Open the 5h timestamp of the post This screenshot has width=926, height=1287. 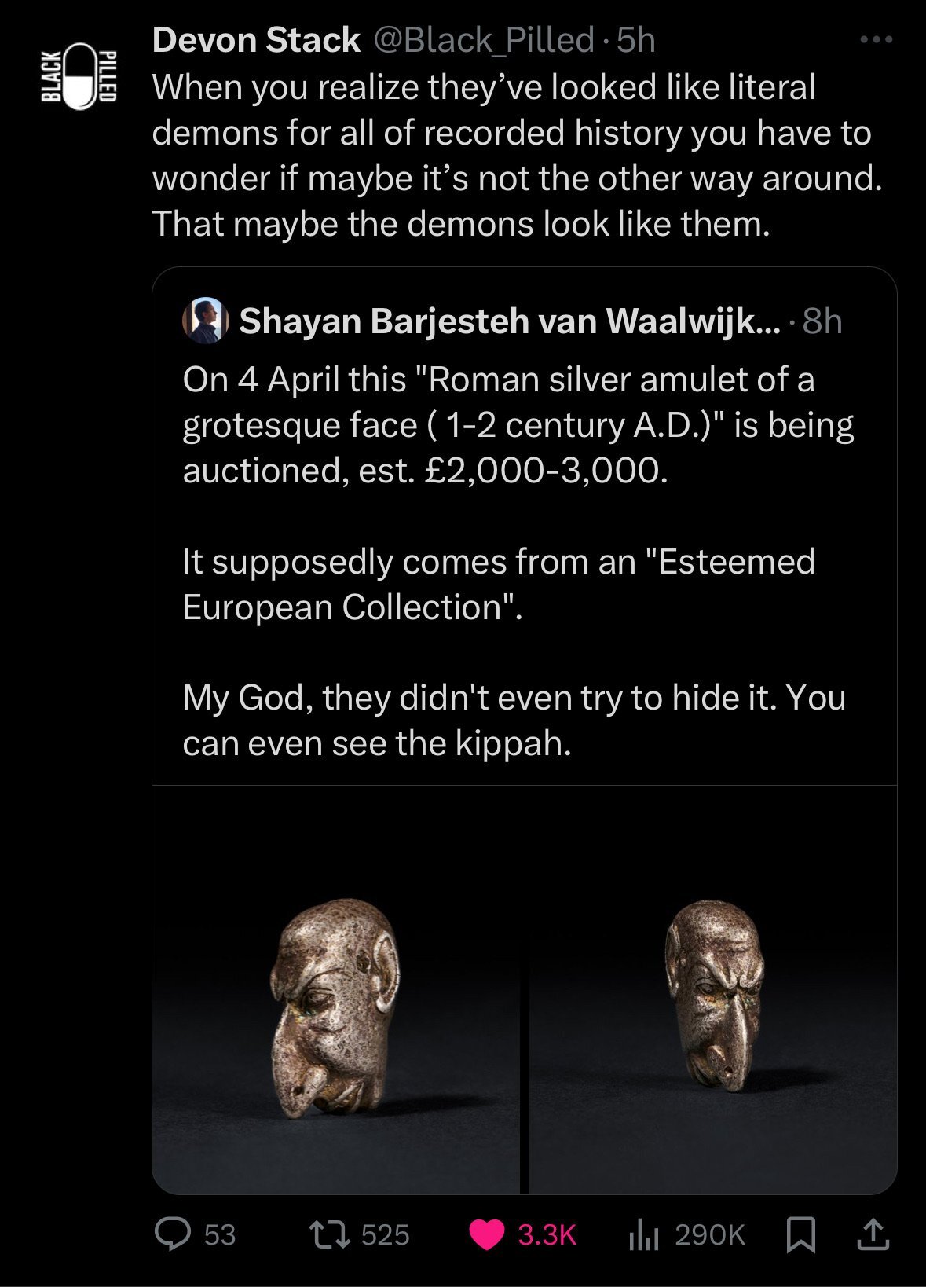click(x=635, y=40)
